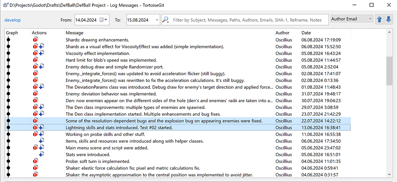This screenshot has height=182, width=398.
Task: Click modified icon on 'deviation behavior' commit row
Action: click(x=35, y=93)
